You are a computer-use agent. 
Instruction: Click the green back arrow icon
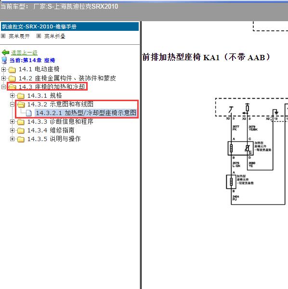5,53
